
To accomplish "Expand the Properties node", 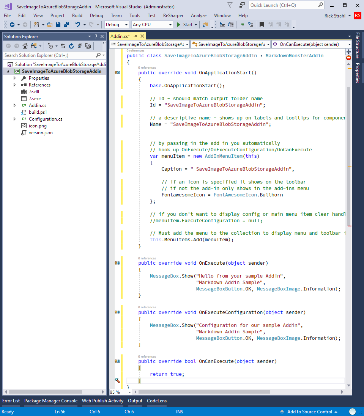I will (14, 78).
